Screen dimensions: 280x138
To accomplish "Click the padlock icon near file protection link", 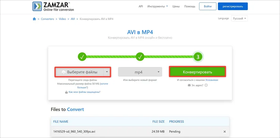I will pos(67,92).
